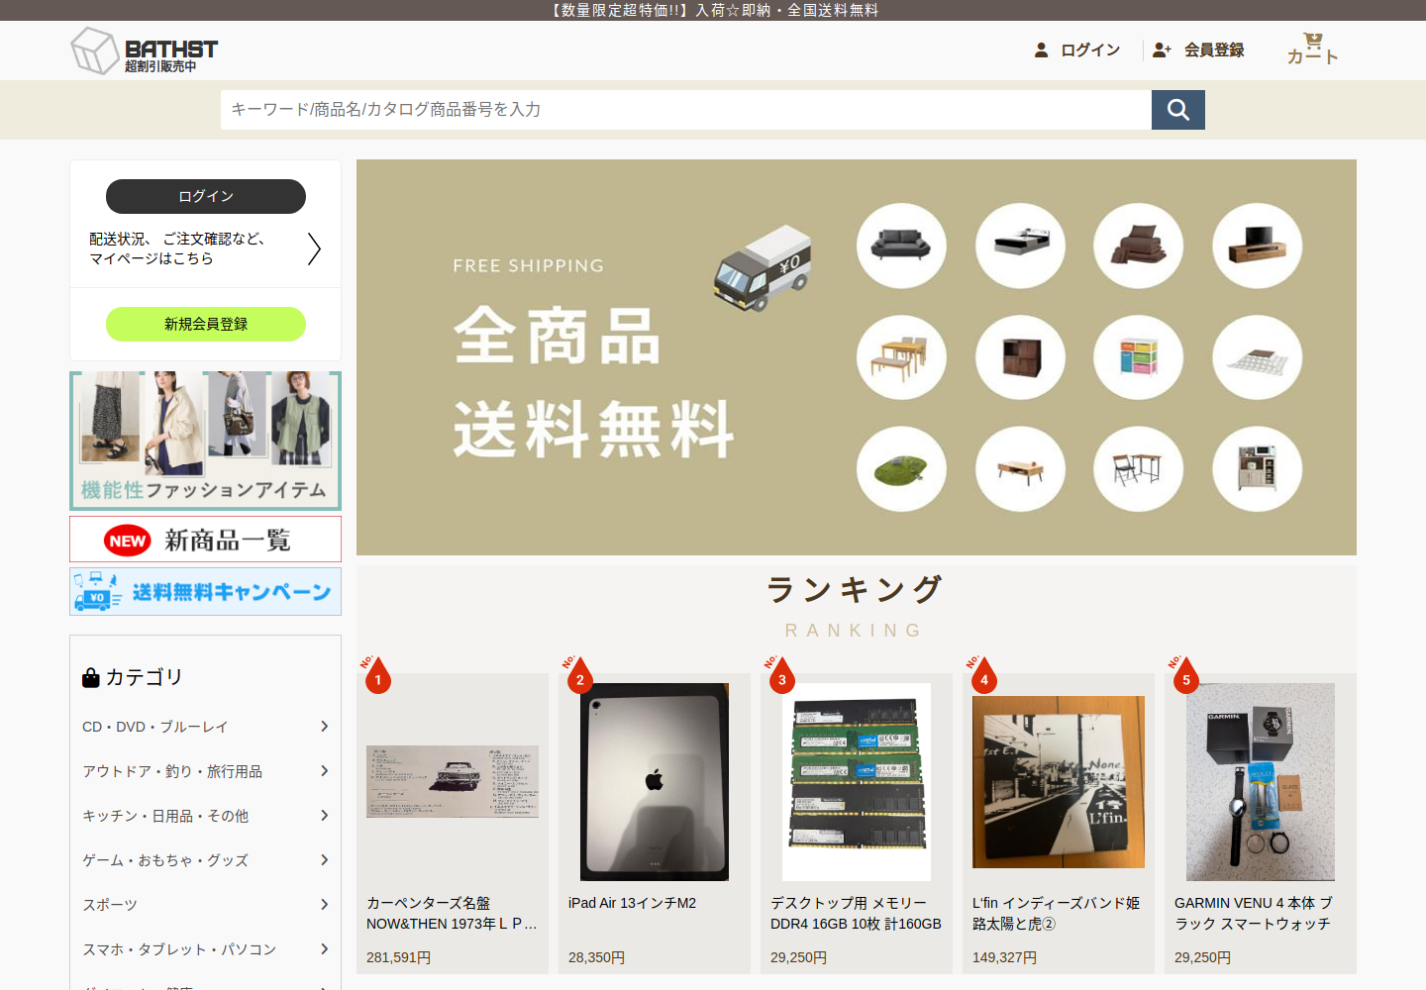
Task: Open My Page arrow next to 配送状況
Action: coord(314,248)
